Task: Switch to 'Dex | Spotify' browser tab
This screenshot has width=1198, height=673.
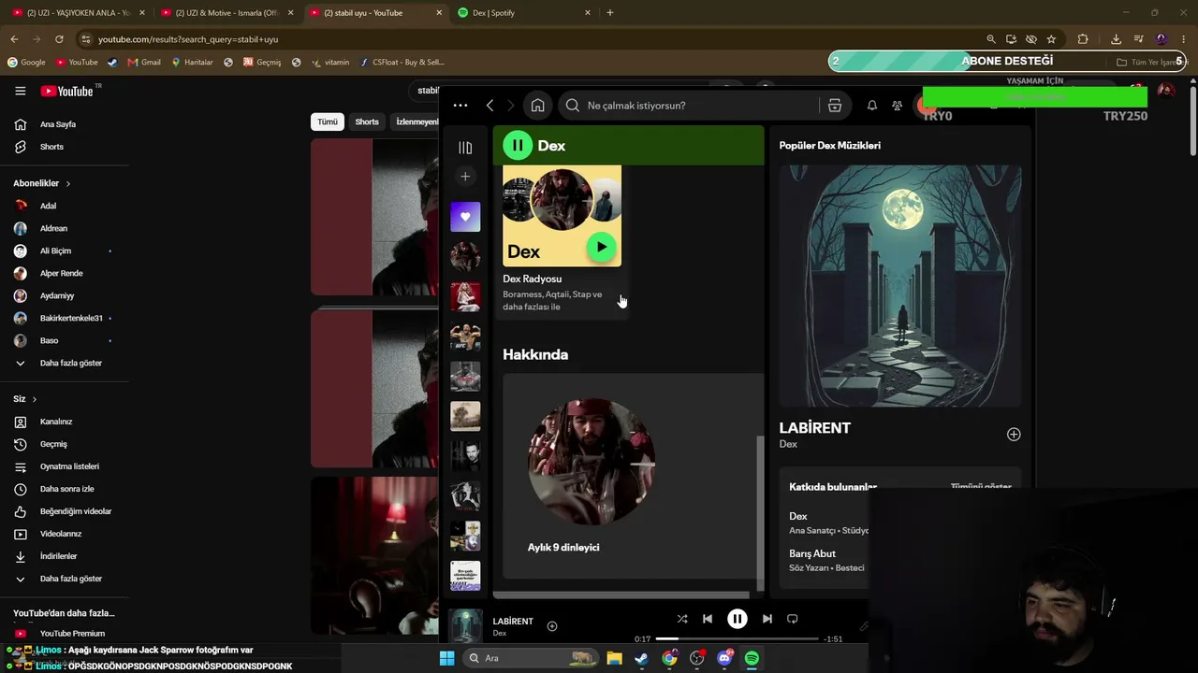Action: 525,13
